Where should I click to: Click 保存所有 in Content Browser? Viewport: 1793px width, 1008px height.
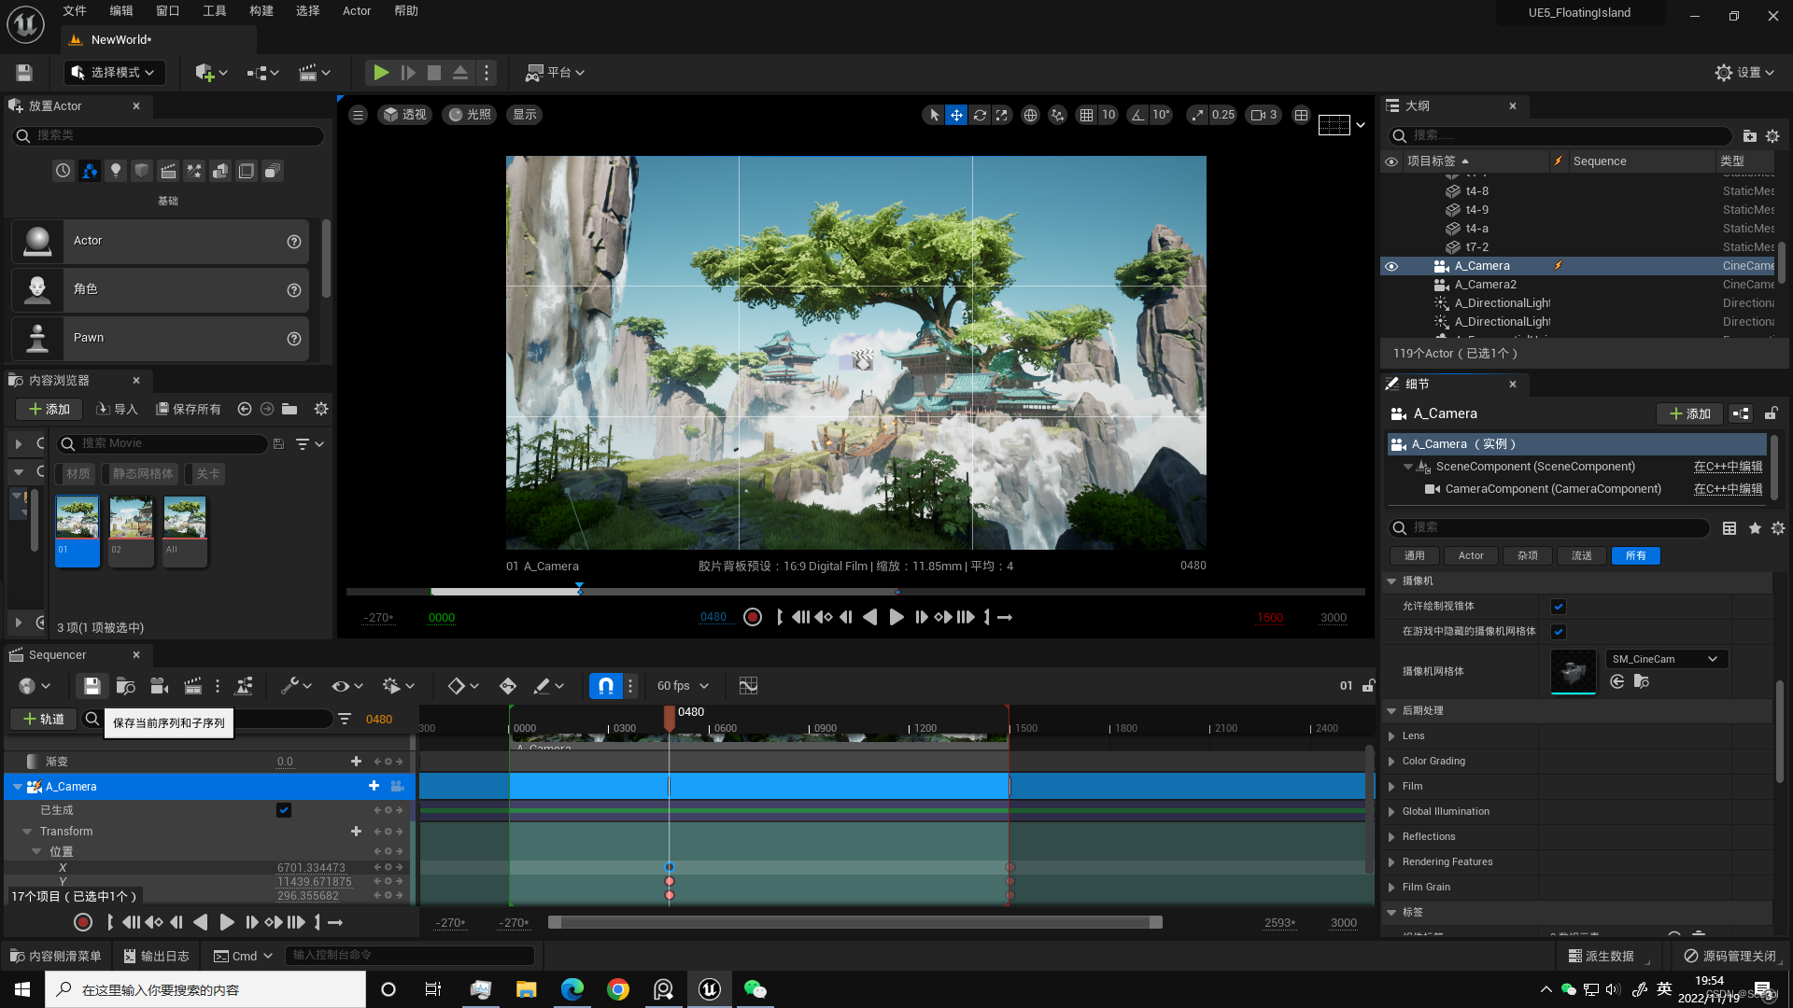coord(189,409)
